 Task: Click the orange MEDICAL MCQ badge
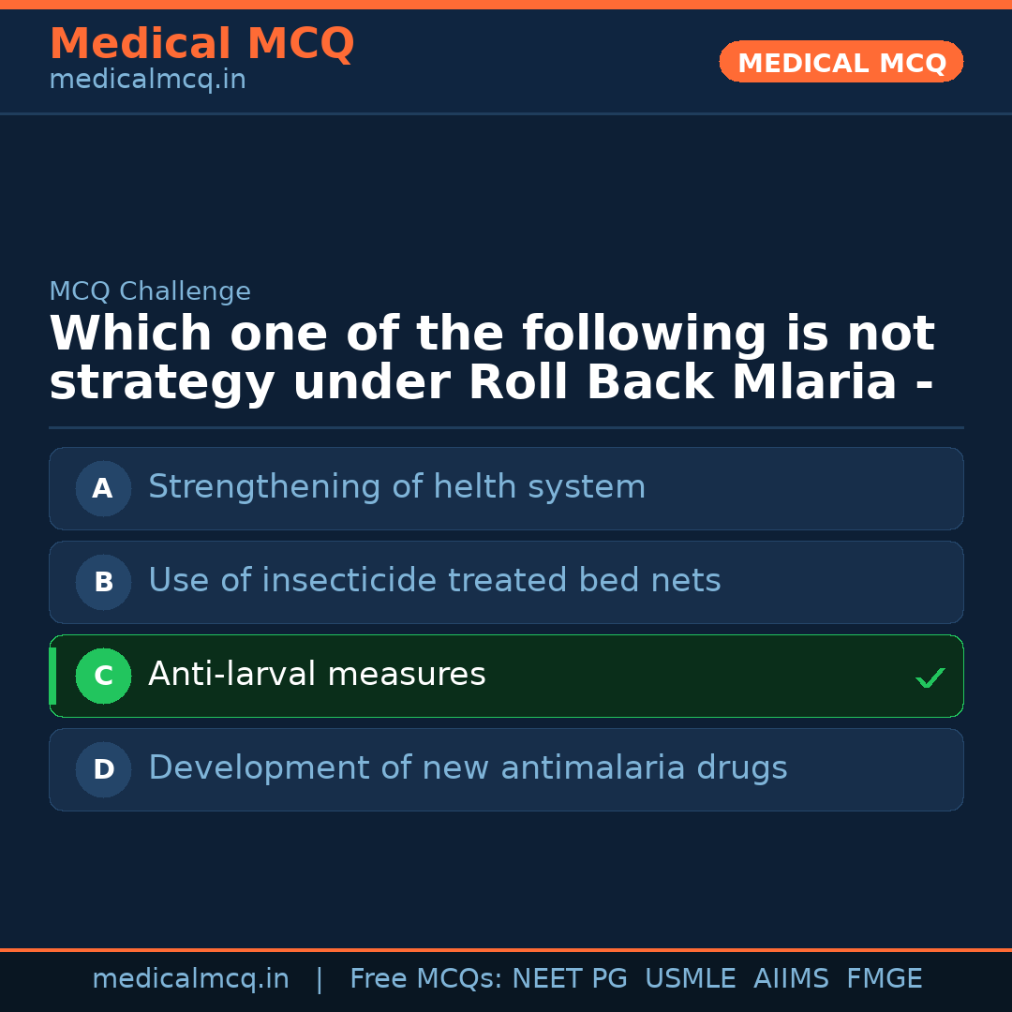tap(841, 63)
